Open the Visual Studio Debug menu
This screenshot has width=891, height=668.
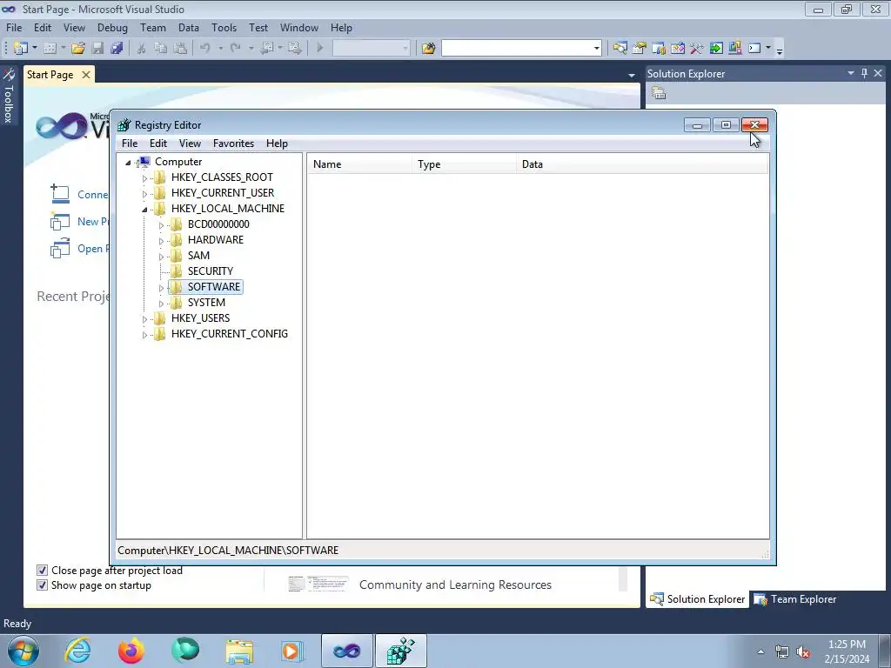[x=112, y=27]
